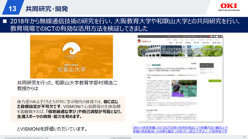Click the heading line starting 2018年から無線通信技術
This screenshot has height=139, width=248.
pyautogui.click(x=125, y=21)
